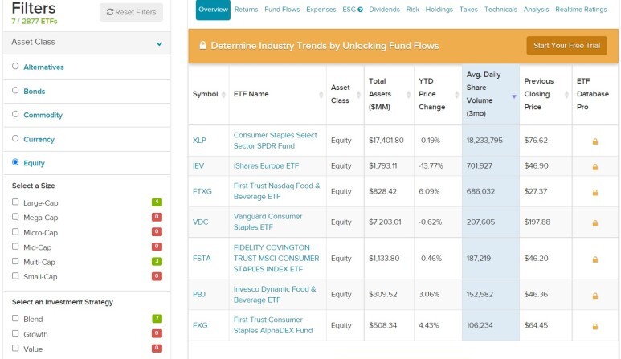Switch to the Analysis tab
This screenshot has width=621, height=359.
point(537,10)
